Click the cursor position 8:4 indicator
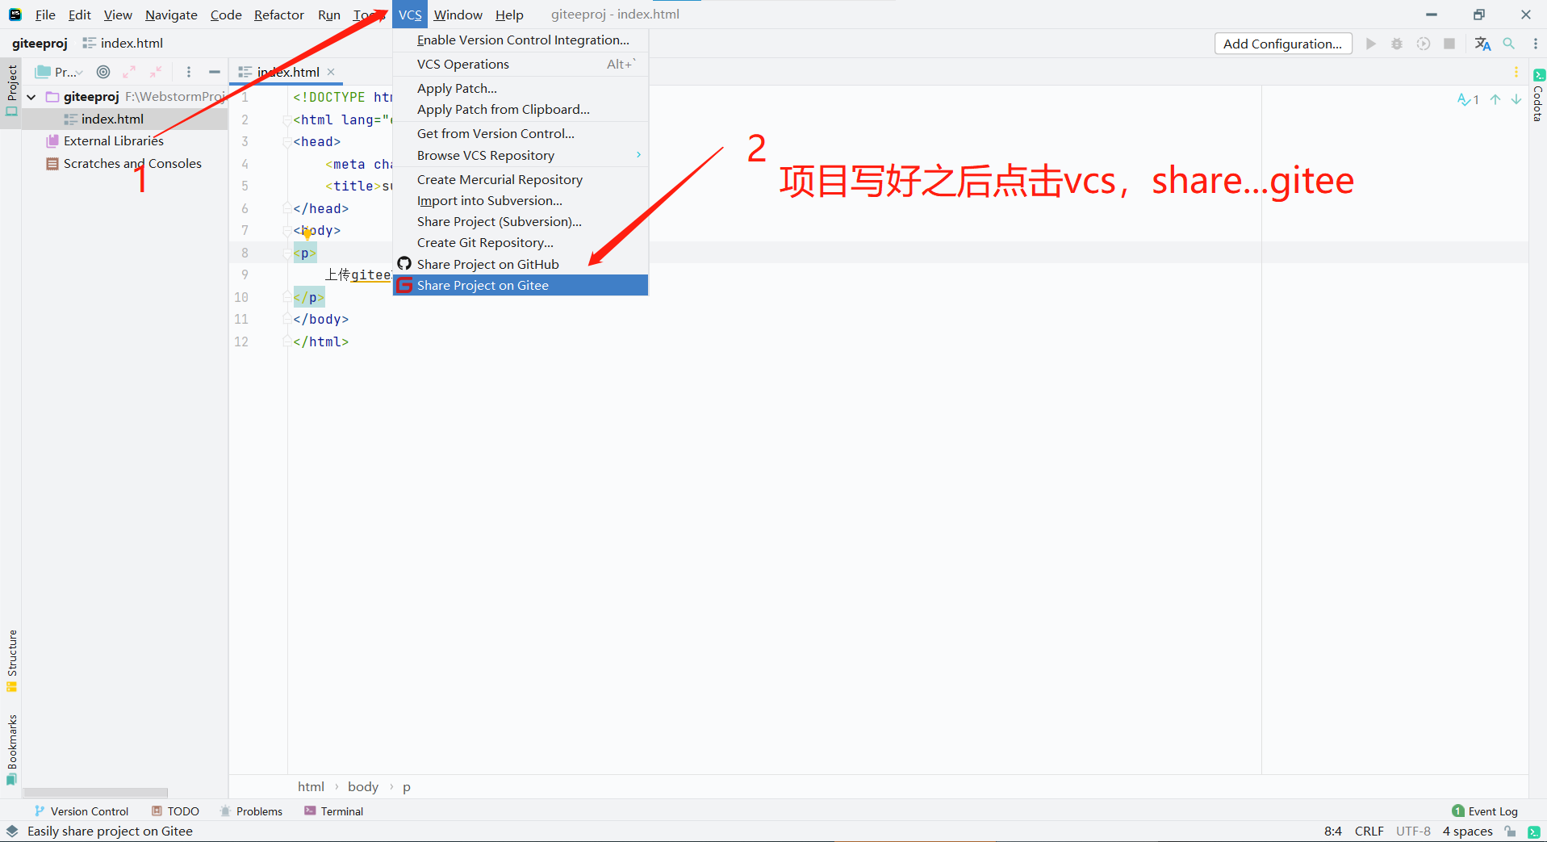Screen dimensions: 1547x842 (x=1333, y=832)
